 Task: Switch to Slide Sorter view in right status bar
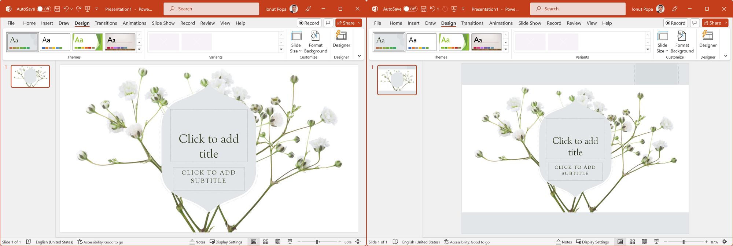[632, 242]
